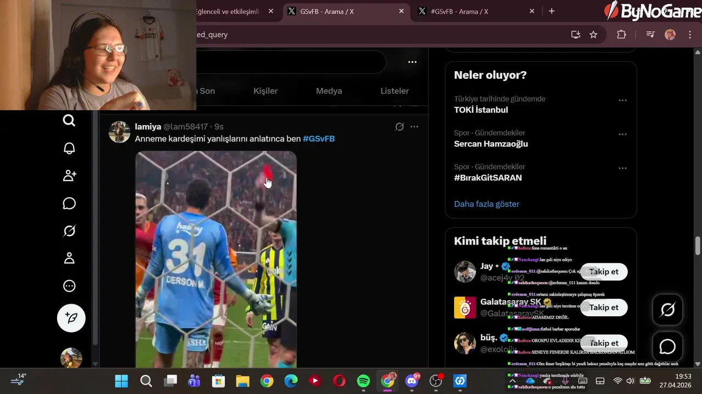Open Task View on taskbar
The image size is (702, 394).
tap(171, 381)
